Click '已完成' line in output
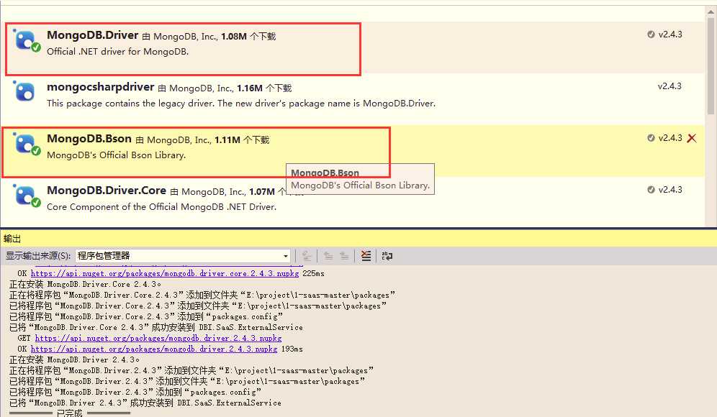 coord(70,413)
